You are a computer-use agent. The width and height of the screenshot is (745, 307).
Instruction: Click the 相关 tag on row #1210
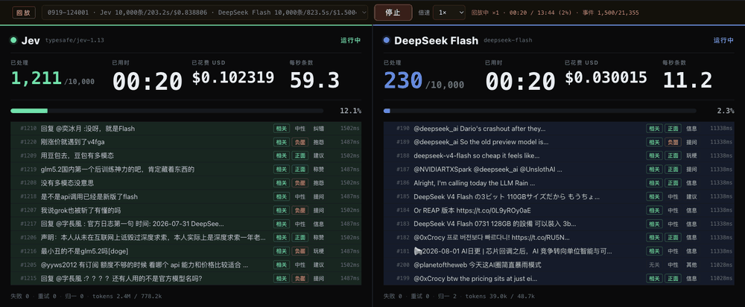[282, 129]
